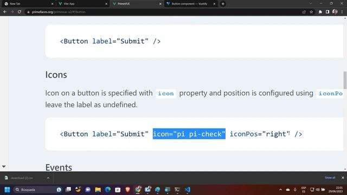Click the inline icon code word
The width and height of the screenshot is (347, 195).
(166, 94)
